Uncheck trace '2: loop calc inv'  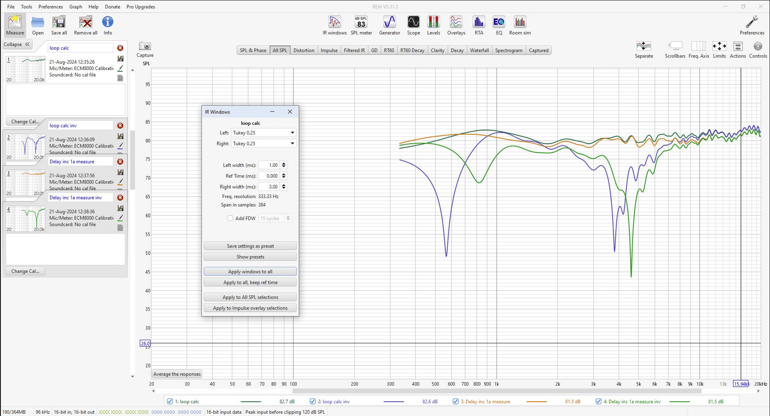[312, 401]
